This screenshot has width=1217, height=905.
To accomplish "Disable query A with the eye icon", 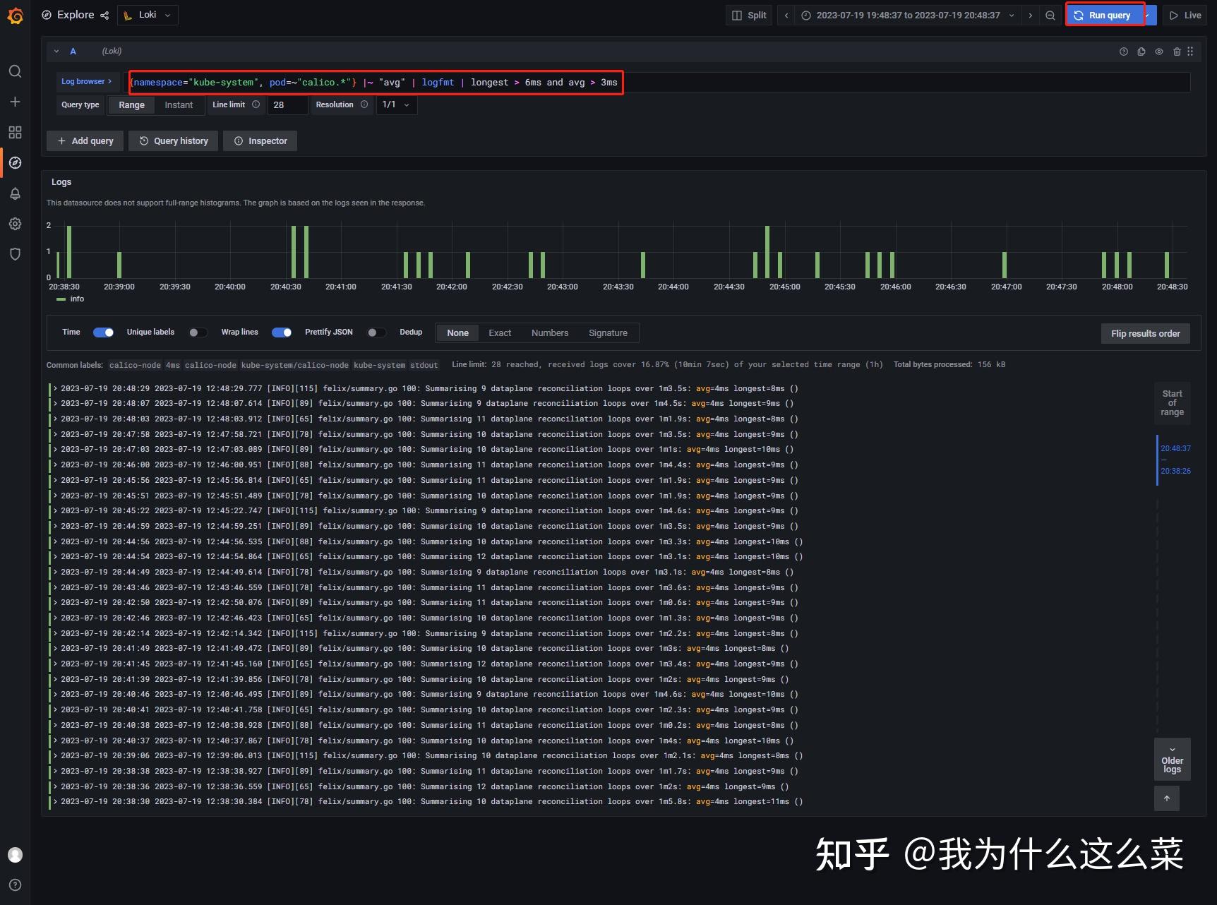I will pyautogui.click(x=1159, y=52).
